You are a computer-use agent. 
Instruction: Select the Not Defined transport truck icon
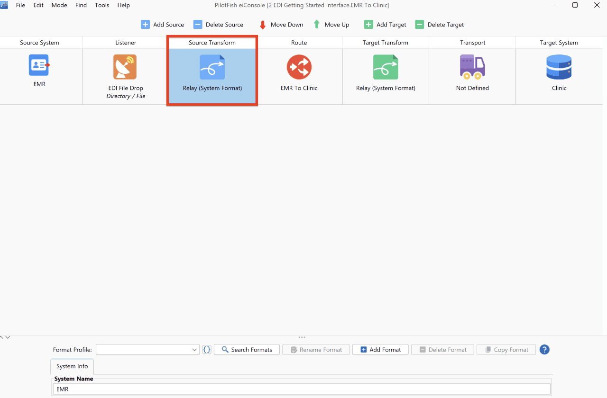pos(472,67)
